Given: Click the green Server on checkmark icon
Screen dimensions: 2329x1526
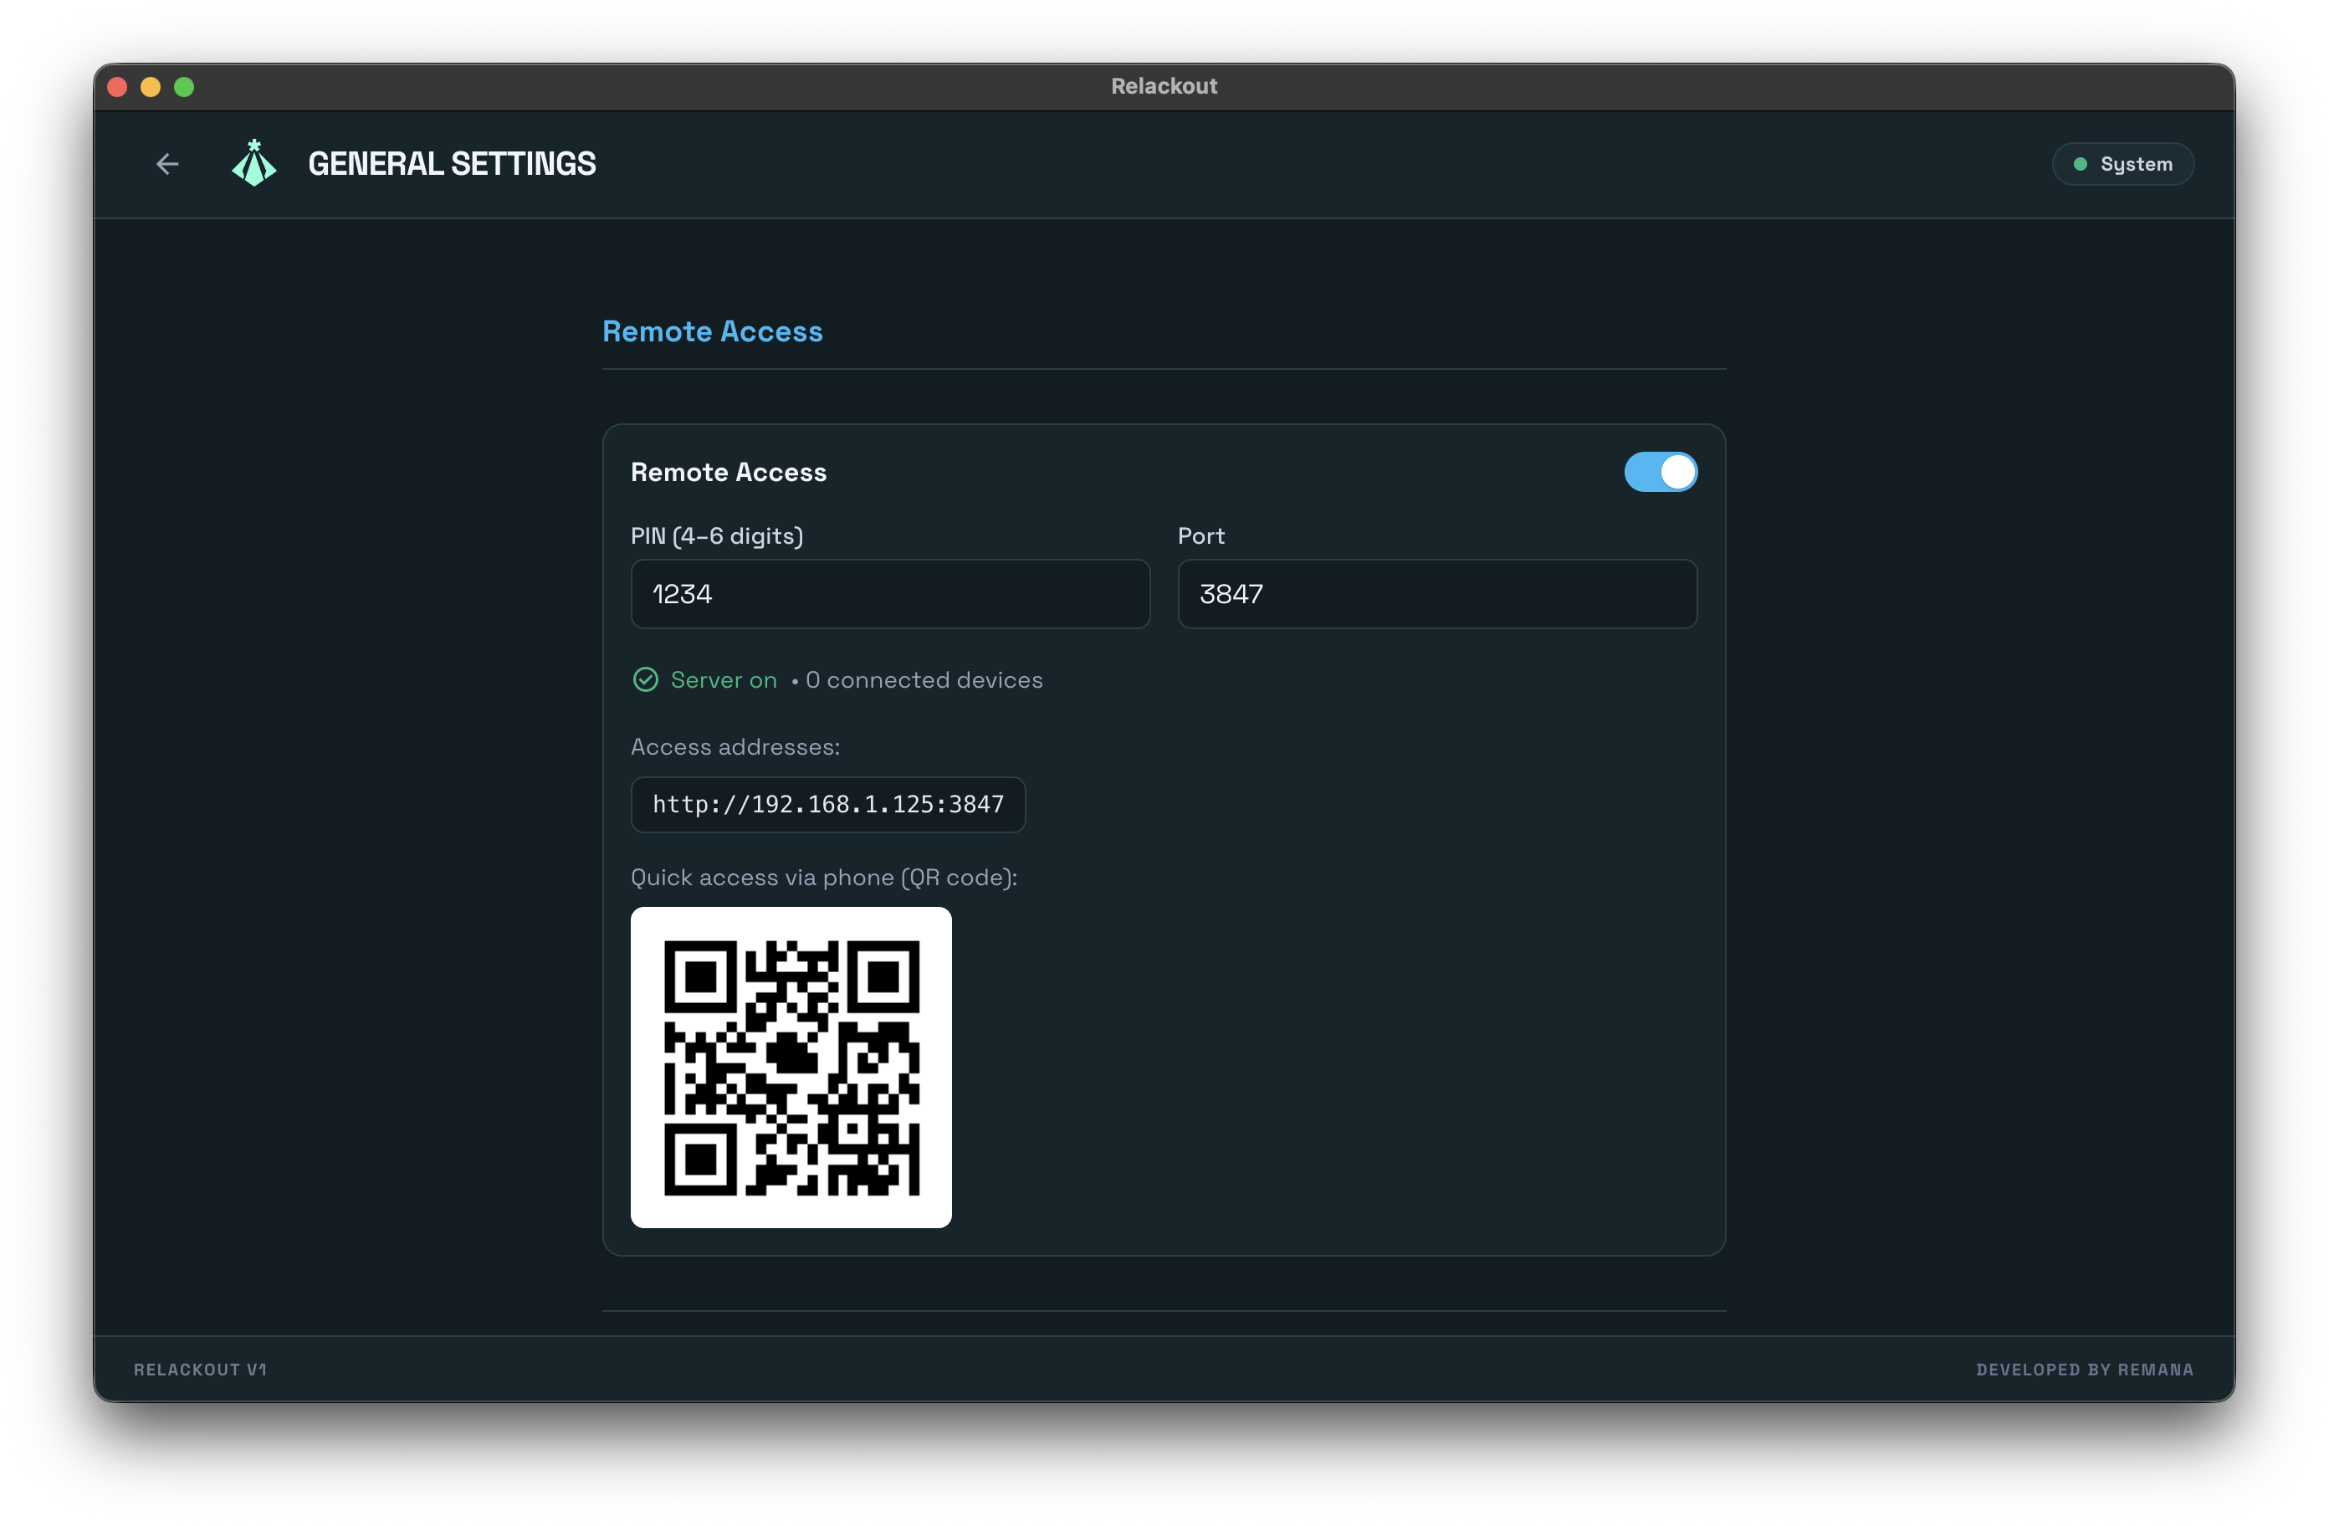Looking at the screenshot, I should [x=646, y=679].
